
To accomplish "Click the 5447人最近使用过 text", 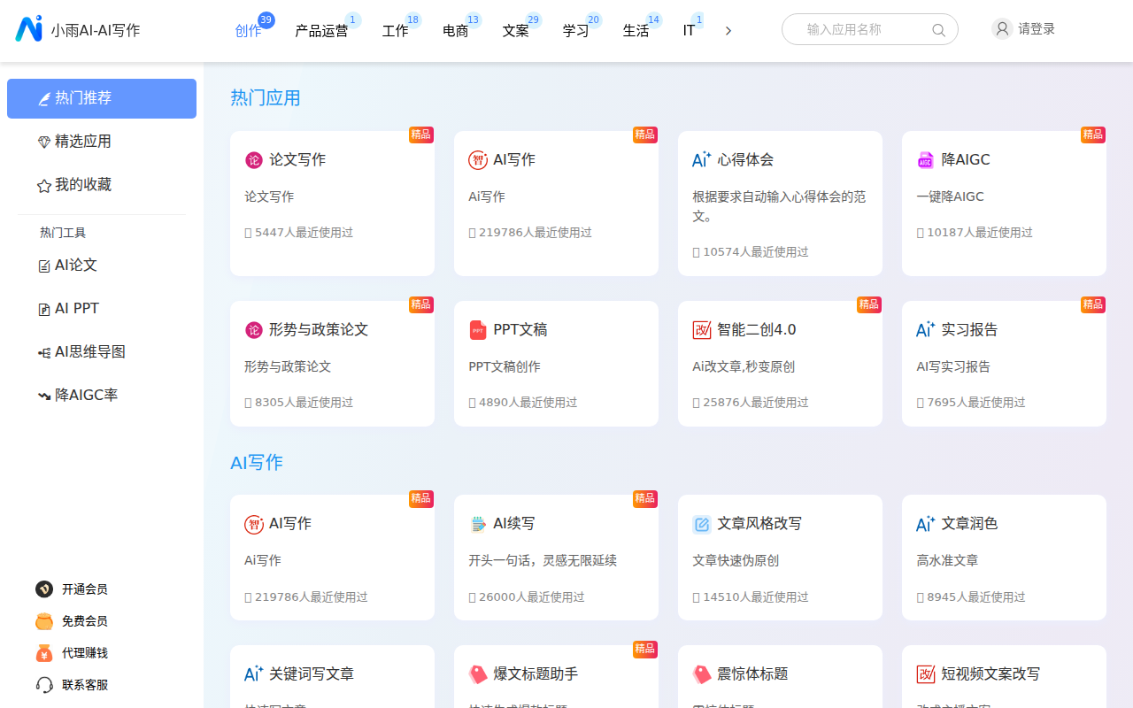I will click(304, 233).
